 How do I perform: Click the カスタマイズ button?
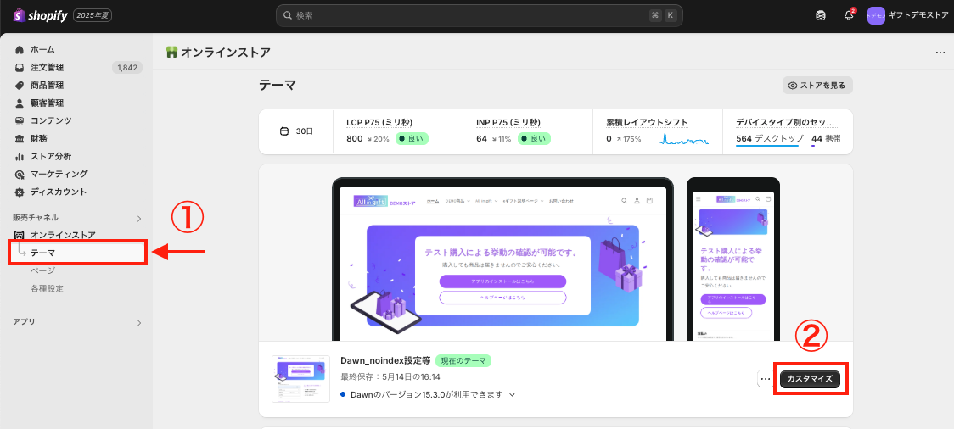tap(810, 379)
